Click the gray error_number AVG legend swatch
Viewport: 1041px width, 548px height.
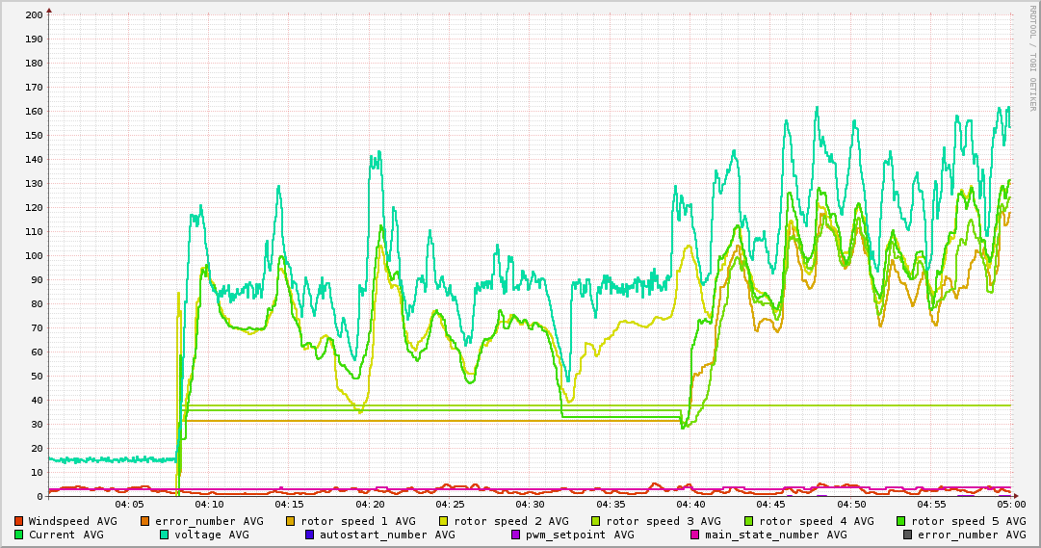point(907,535)
